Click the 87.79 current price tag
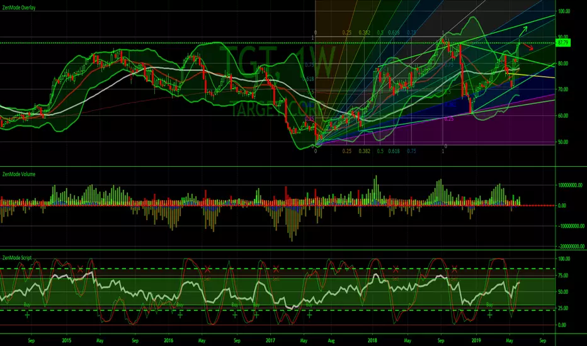The height and width of the screenshot is (346, 587). tap(563, 43)
